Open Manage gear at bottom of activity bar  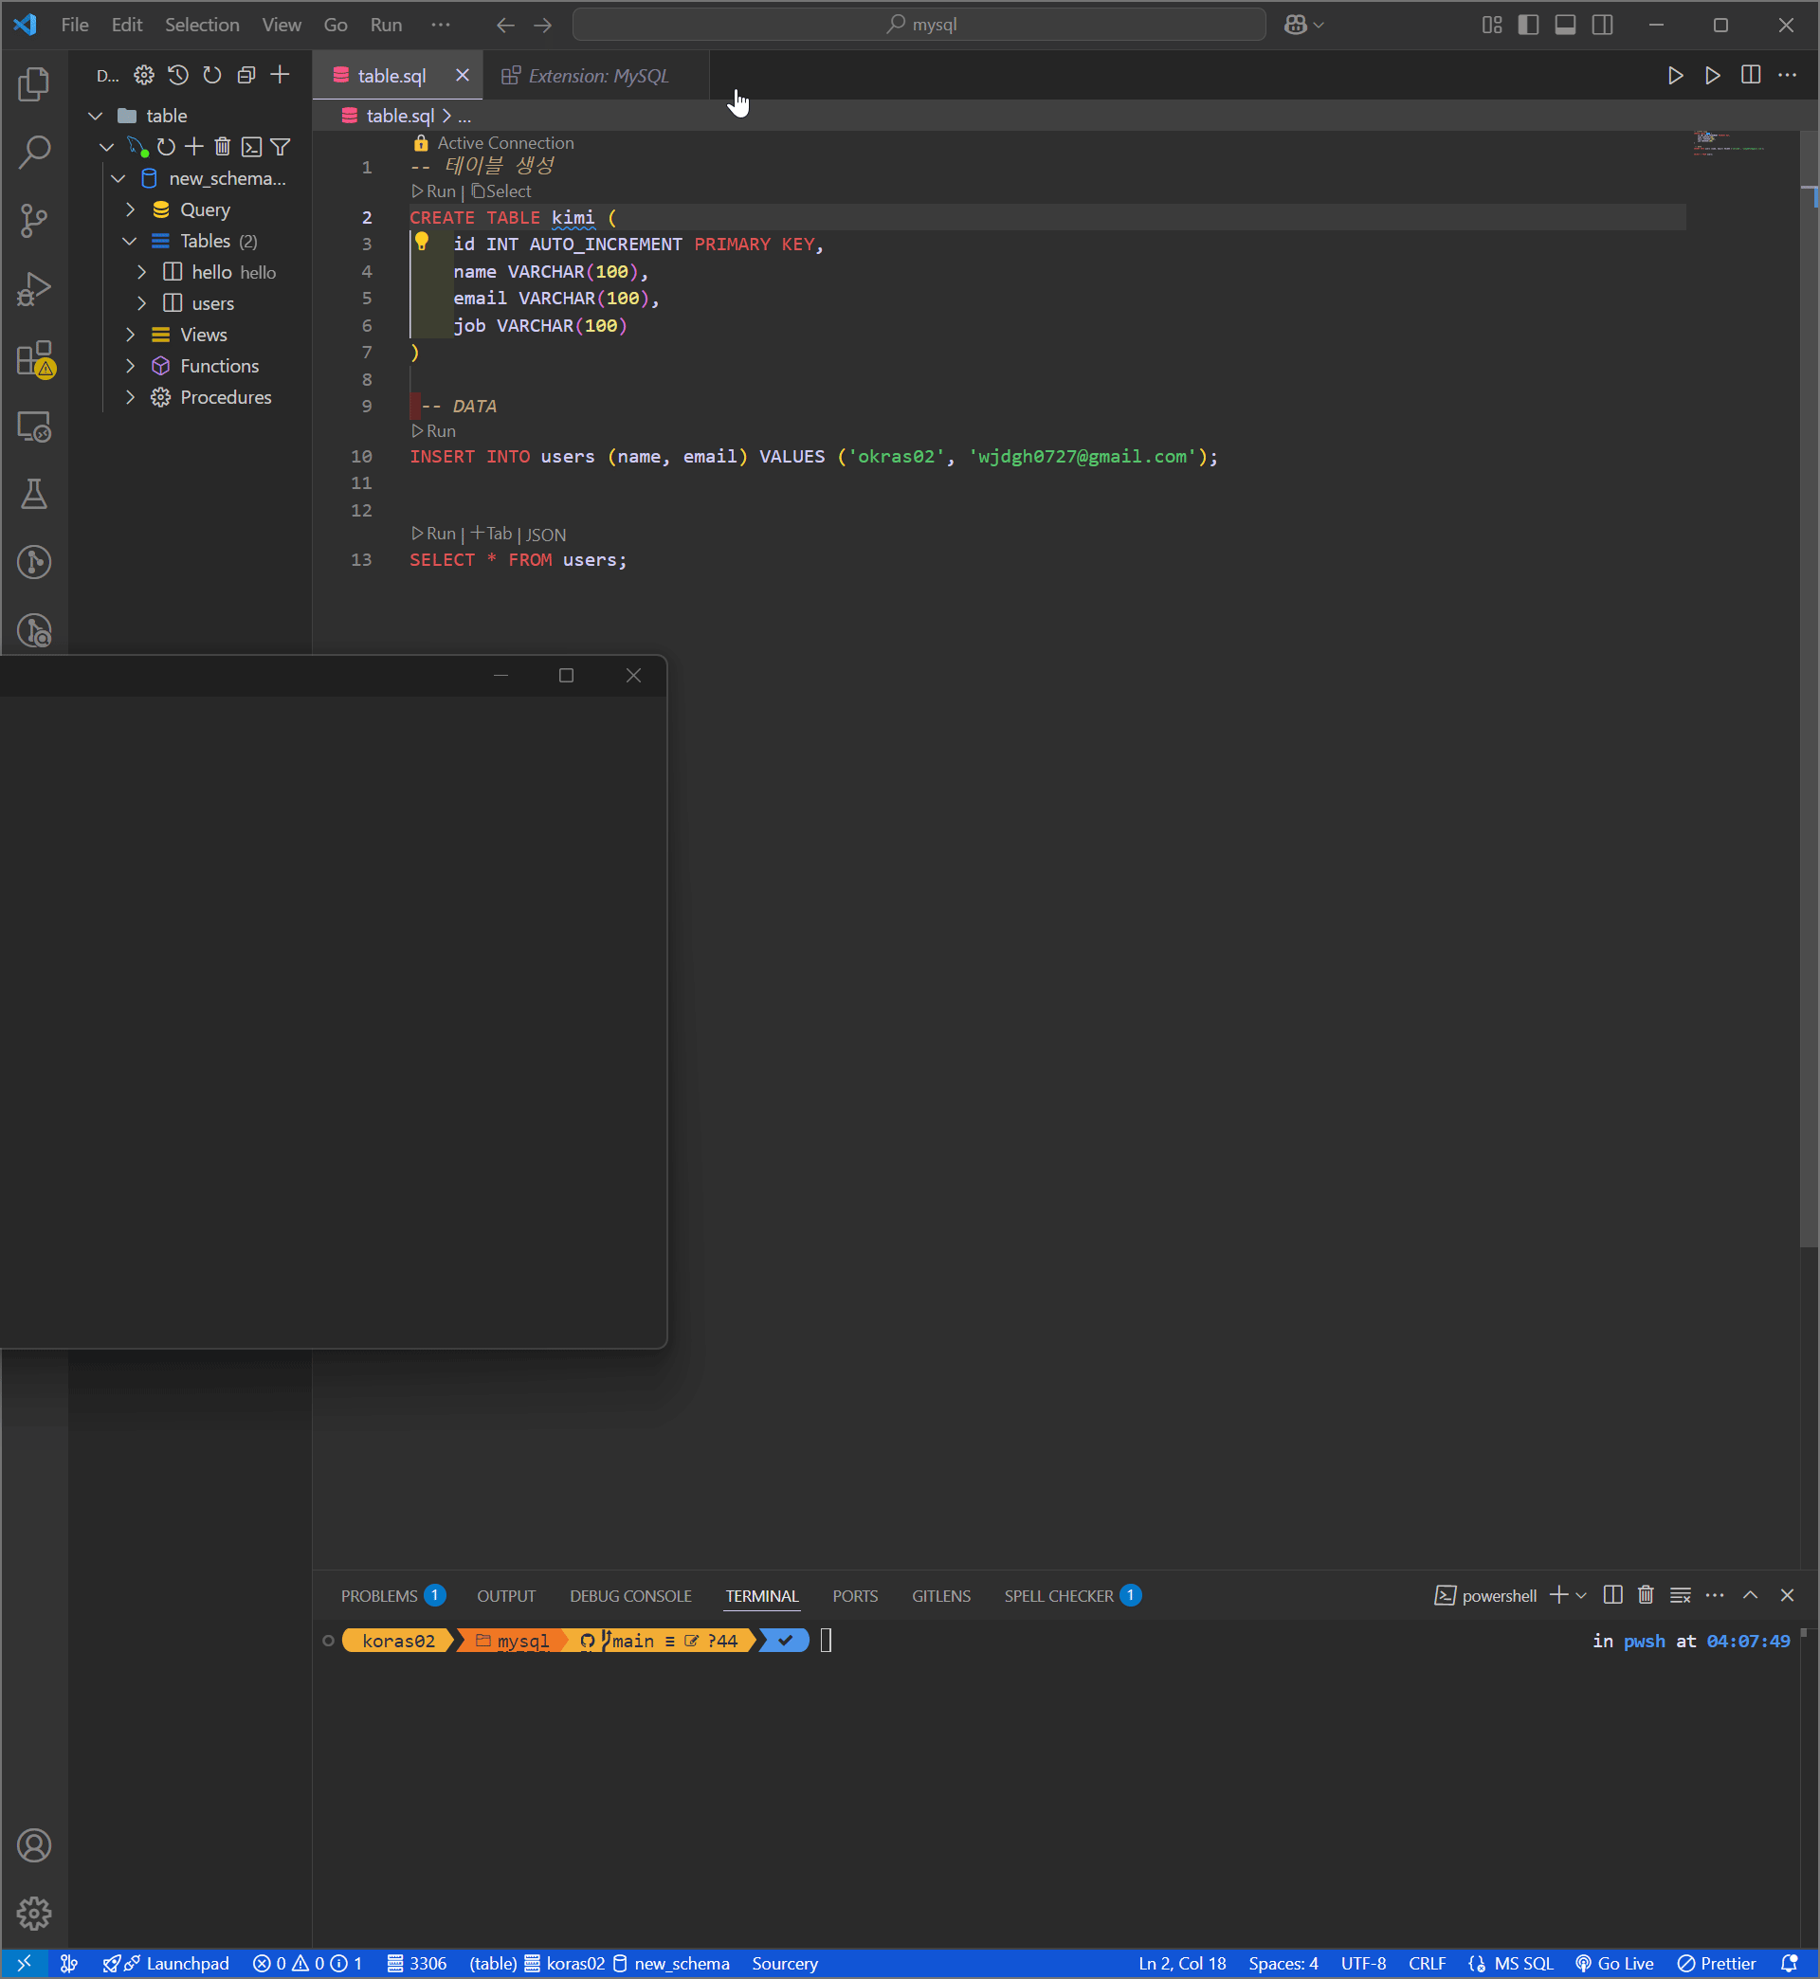(34, 1913)
